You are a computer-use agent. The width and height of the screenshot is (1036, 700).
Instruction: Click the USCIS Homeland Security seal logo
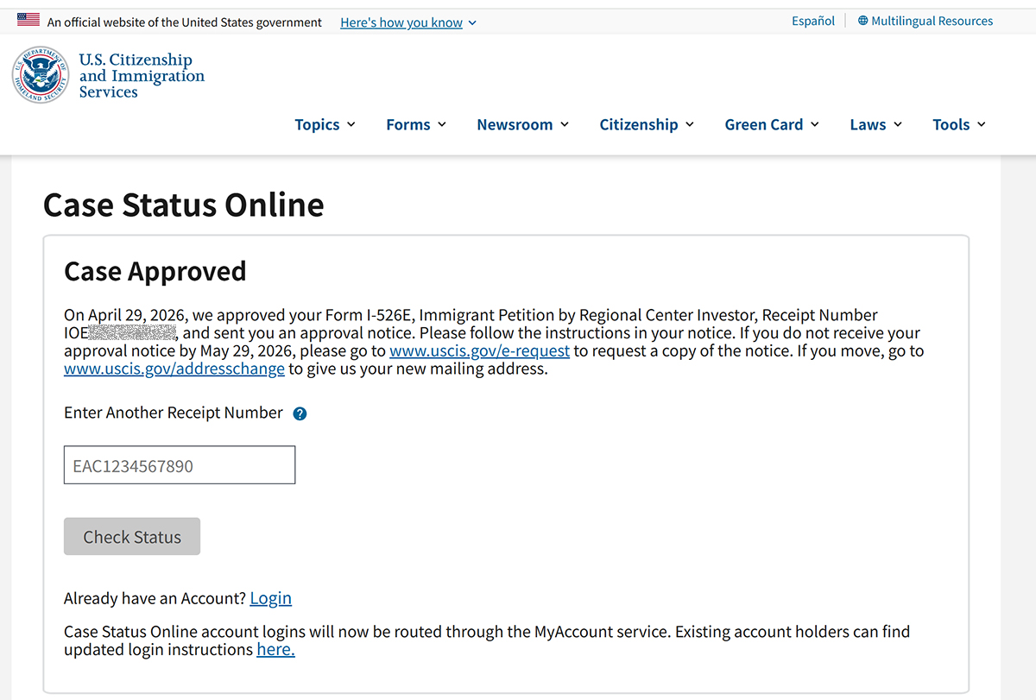41,76
